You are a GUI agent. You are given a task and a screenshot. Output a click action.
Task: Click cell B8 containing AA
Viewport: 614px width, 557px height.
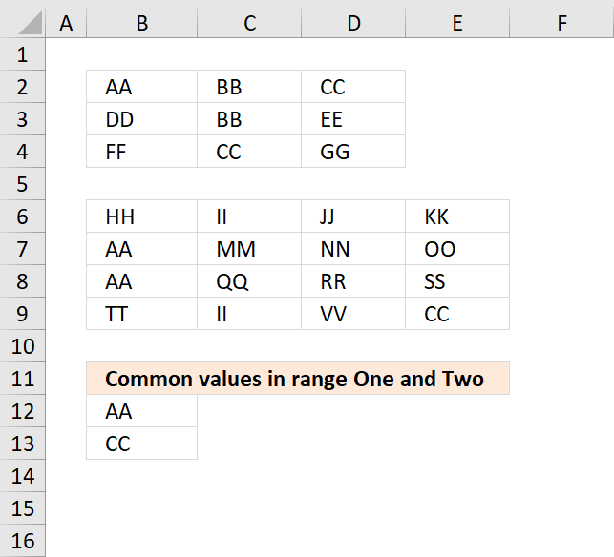141,281
